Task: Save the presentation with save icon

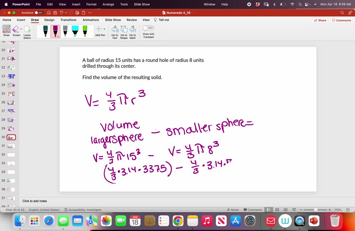Action: pos(55,13)
